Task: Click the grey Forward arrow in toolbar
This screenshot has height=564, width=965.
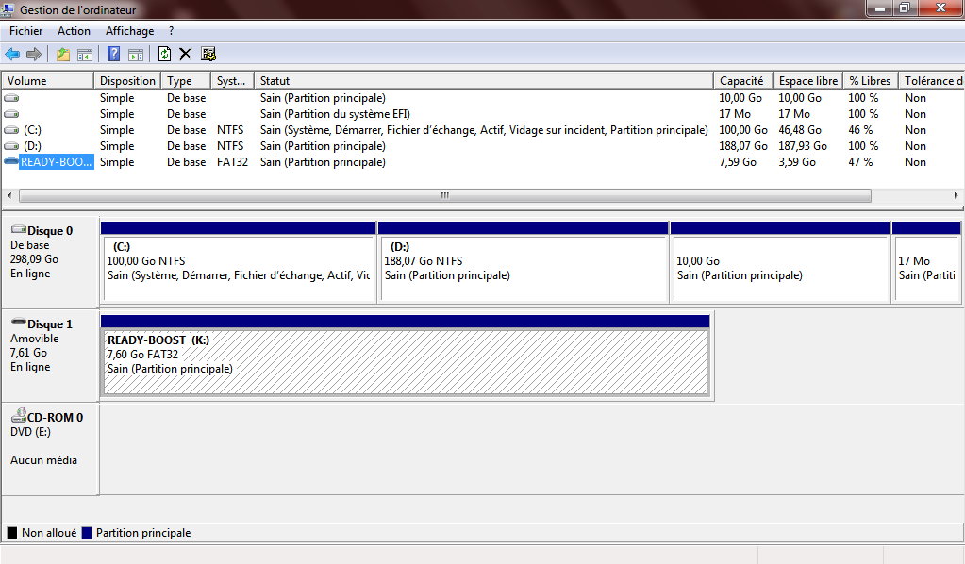Action: [x=34, y=55]
